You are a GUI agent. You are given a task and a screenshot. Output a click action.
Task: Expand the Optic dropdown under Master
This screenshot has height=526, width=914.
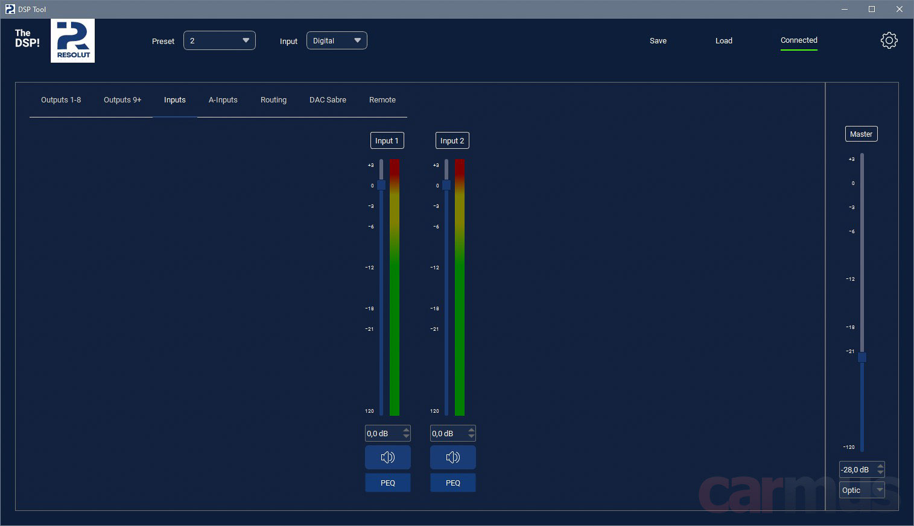(x=862, y=490)
